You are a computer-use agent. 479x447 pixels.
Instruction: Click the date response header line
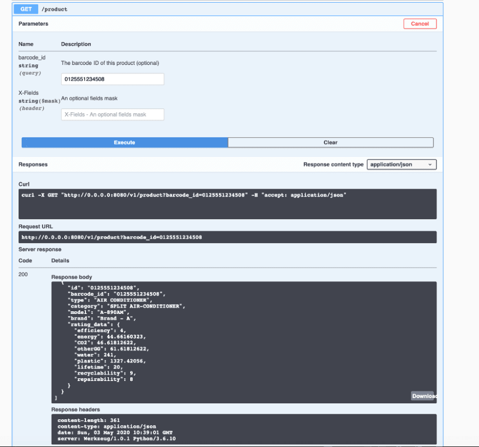(115, 433)
